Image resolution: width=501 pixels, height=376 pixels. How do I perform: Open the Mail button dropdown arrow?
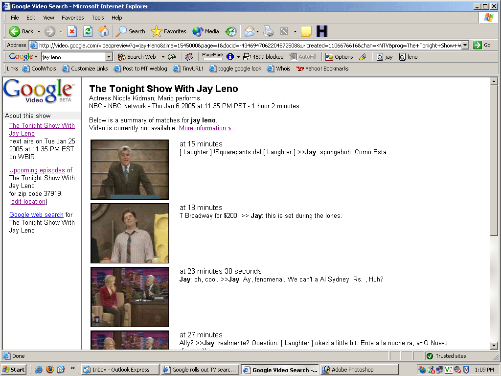pos(257,31)
